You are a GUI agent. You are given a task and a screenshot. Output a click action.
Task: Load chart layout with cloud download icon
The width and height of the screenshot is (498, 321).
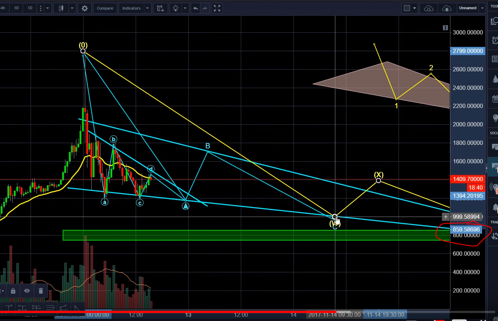(x=429, y=8)
